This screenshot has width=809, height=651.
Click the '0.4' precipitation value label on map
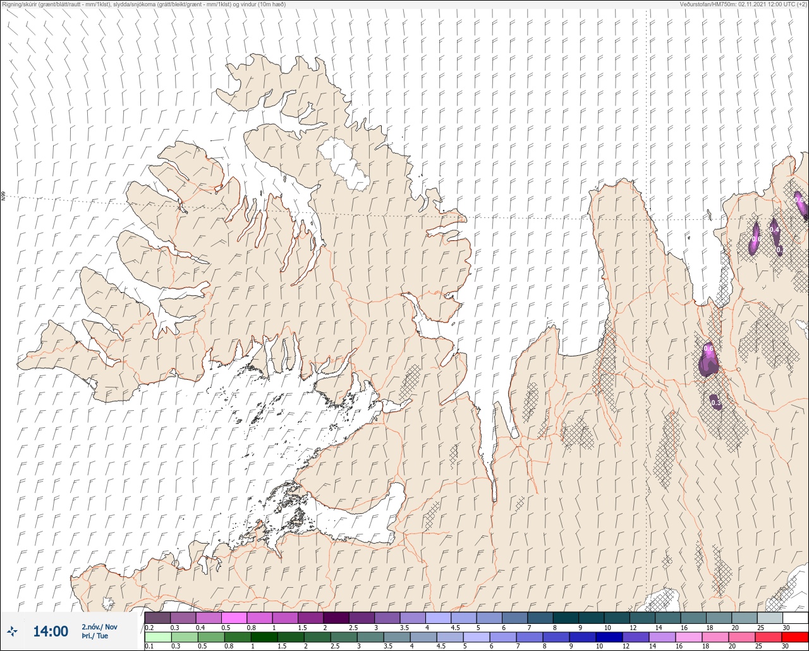[774, 230]
